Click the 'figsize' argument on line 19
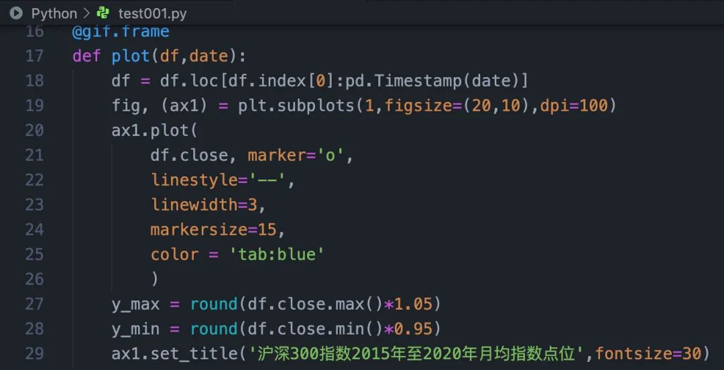Image resolution: width=724 pixels, height=370 pixels. [x=419, y=107]
